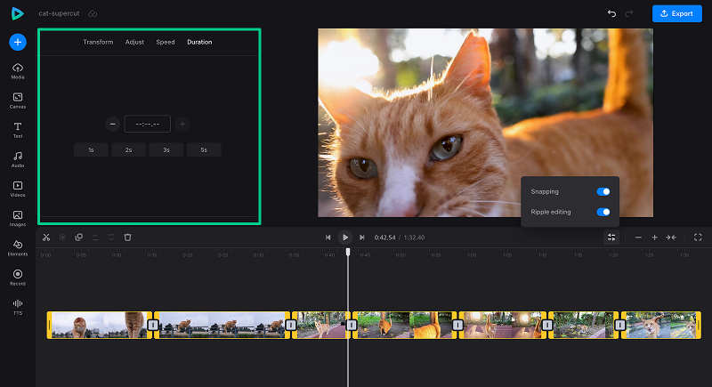This screenshot has width=712, height=387.
Task: Click the app logo in top-left
Action: 17,13
